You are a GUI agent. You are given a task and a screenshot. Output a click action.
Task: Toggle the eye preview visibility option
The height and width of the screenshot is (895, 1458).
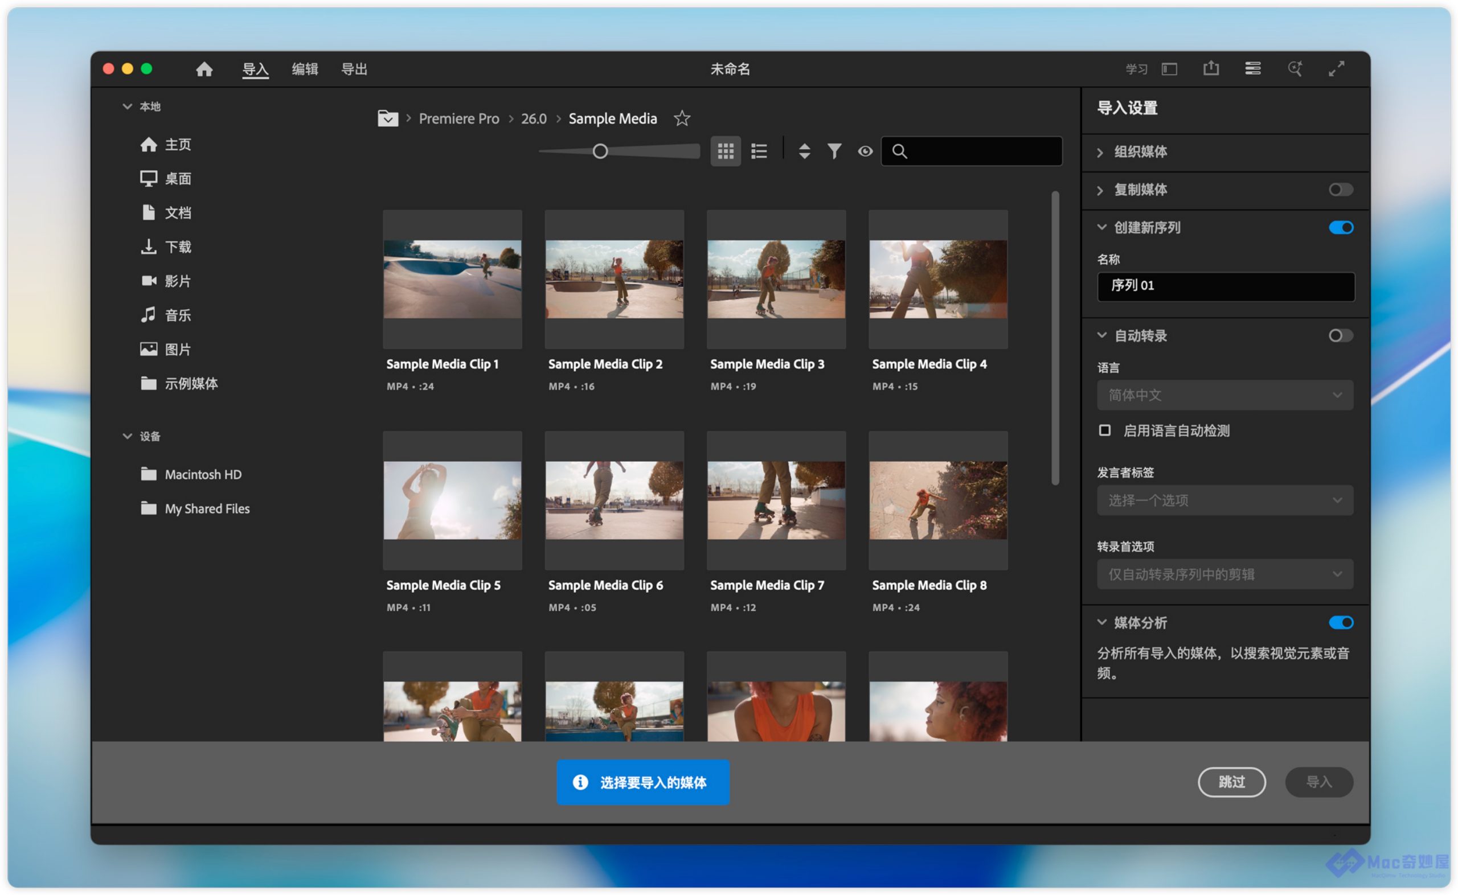[865, 151]
